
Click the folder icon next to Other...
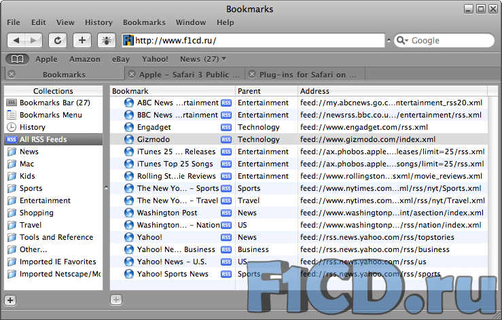tap(12, 249)
